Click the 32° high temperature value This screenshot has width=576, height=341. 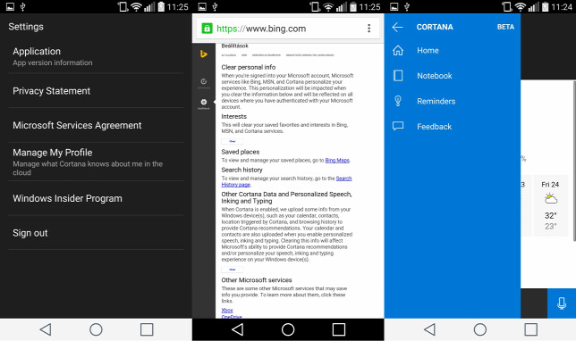pos(550,216)
